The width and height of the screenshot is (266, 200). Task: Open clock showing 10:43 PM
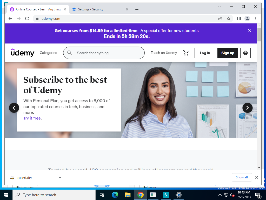click(244, 195)
